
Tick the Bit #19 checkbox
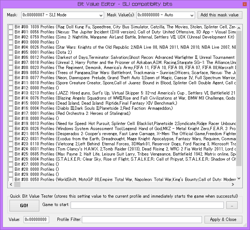pyautogui.click(x=11, y=124)
